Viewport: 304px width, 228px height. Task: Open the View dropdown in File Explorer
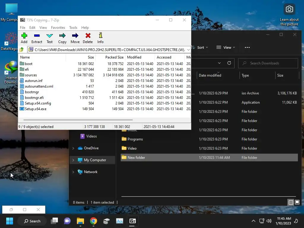click(x=226, y=47)
